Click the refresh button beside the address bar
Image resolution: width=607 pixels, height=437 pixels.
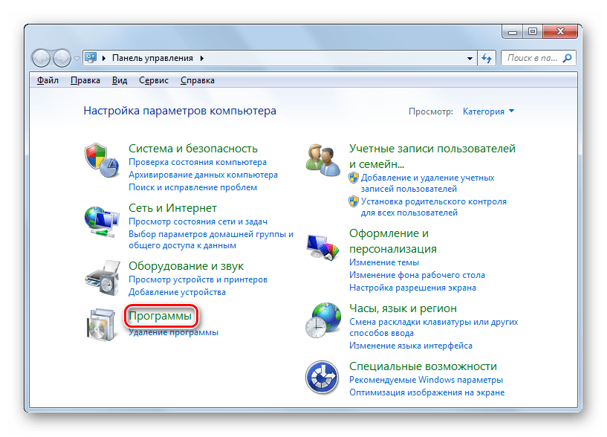(x=487, y=58)
